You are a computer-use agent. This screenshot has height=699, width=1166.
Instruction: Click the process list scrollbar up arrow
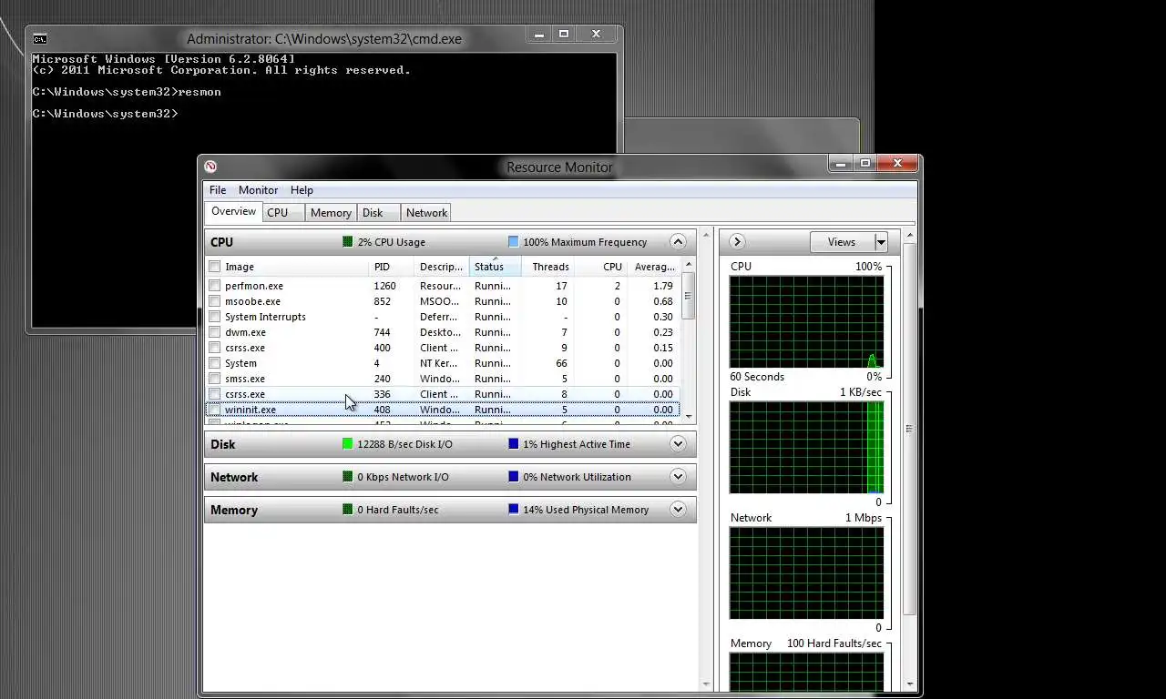pos(689,264)
